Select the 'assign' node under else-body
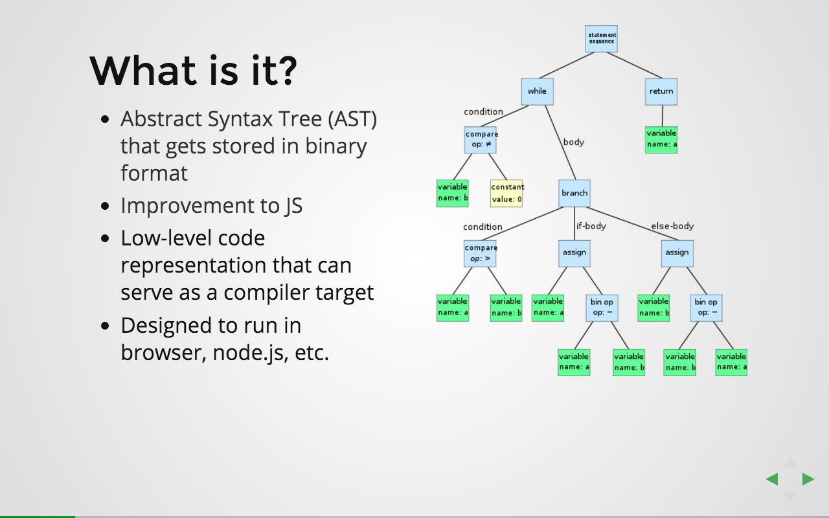Viewport: 829px width, 518px height. (x=677, y=253)
